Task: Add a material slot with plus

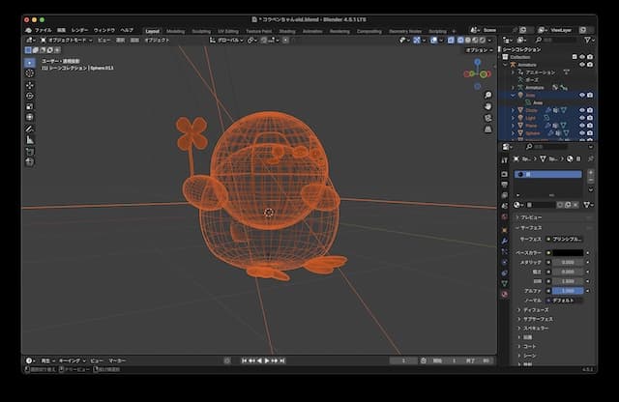Action: (x=591, y=173)
